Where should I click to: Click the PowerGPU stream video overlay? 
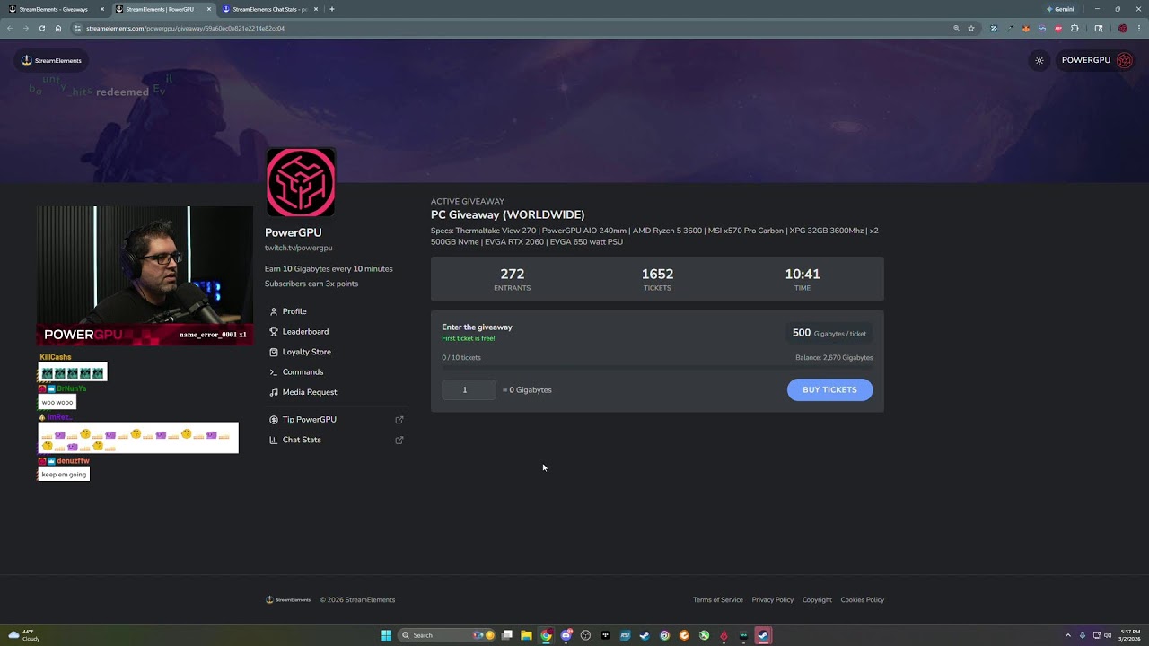pyautogui.click(x=145, y=276)
